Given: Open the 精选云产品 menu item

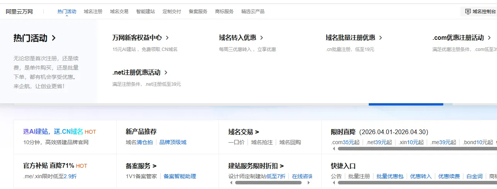Looking at the screenshot, I should (x=253, y=12).
